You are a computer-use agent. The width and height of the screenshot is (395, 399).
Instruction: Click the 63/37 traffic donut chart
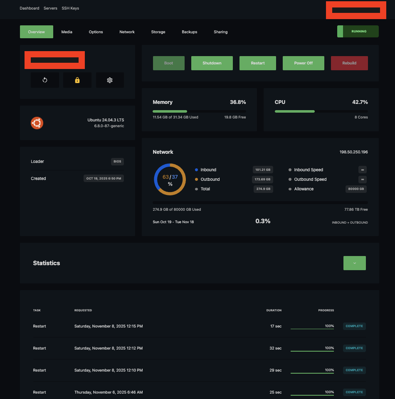tap(170, 180)
